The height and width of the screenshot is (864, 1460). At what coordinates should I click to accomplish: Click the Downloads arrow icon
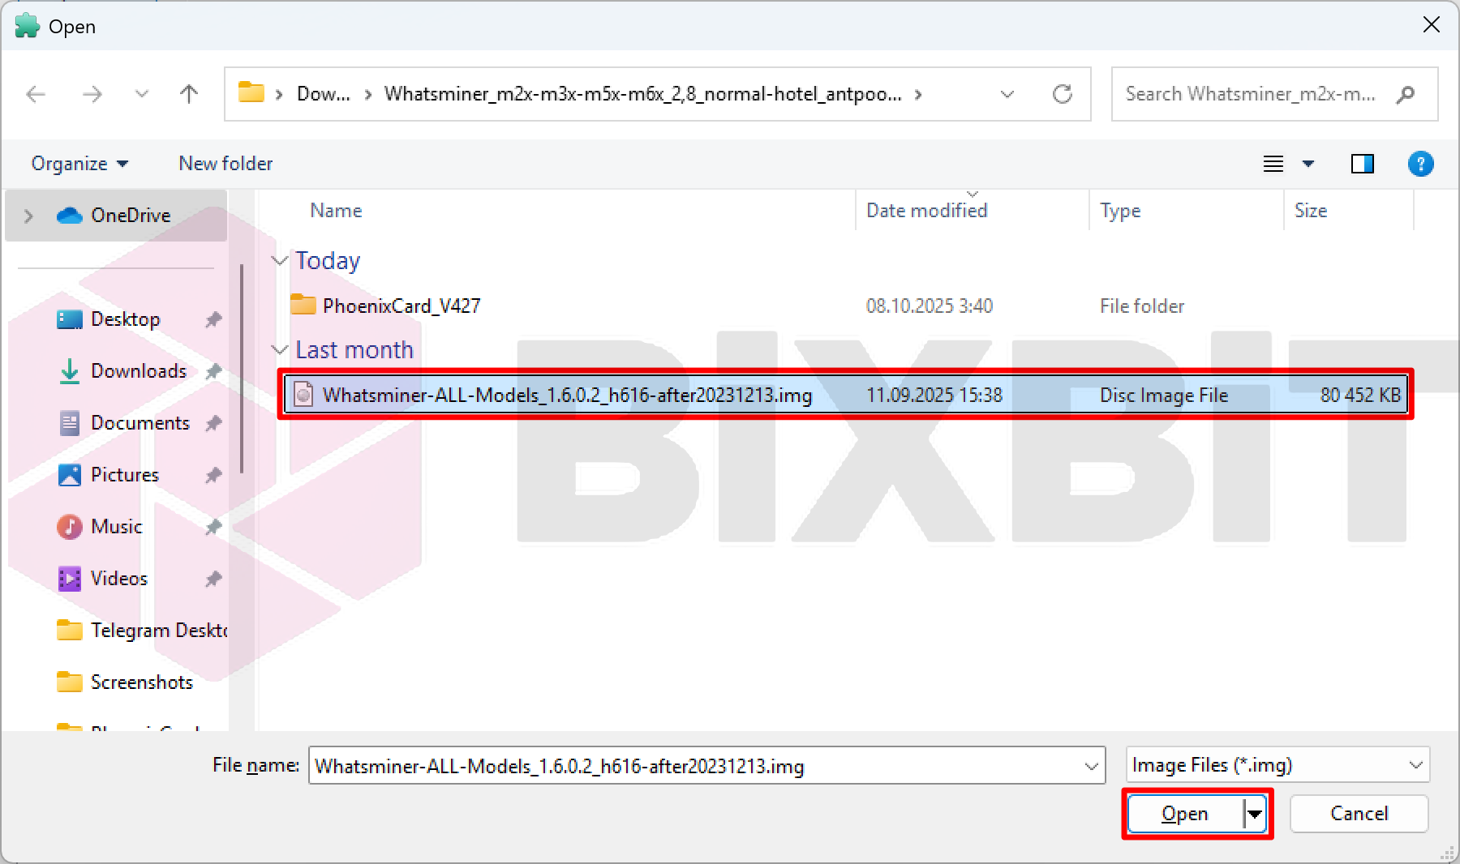70,371
